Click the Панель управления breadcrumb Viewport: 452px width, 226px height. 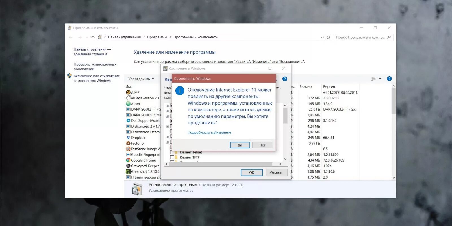click(124, 37)
